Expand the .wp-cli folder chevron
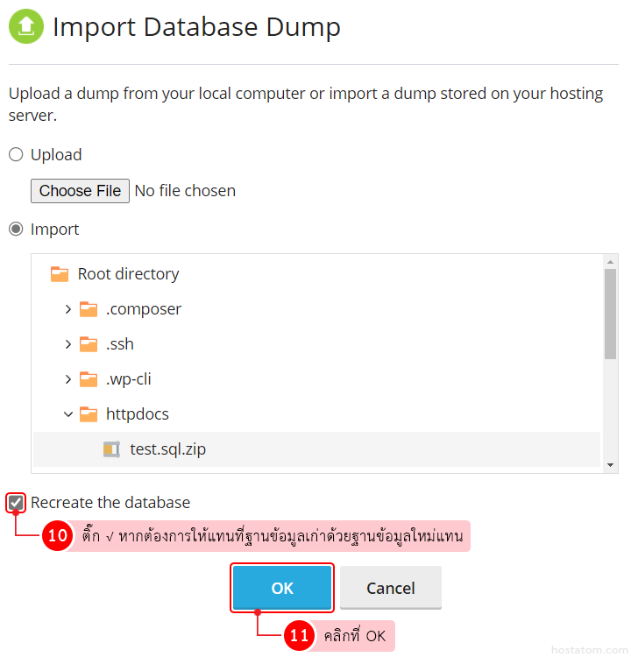Screen dimensions: 631x657 tap(68, 379)
